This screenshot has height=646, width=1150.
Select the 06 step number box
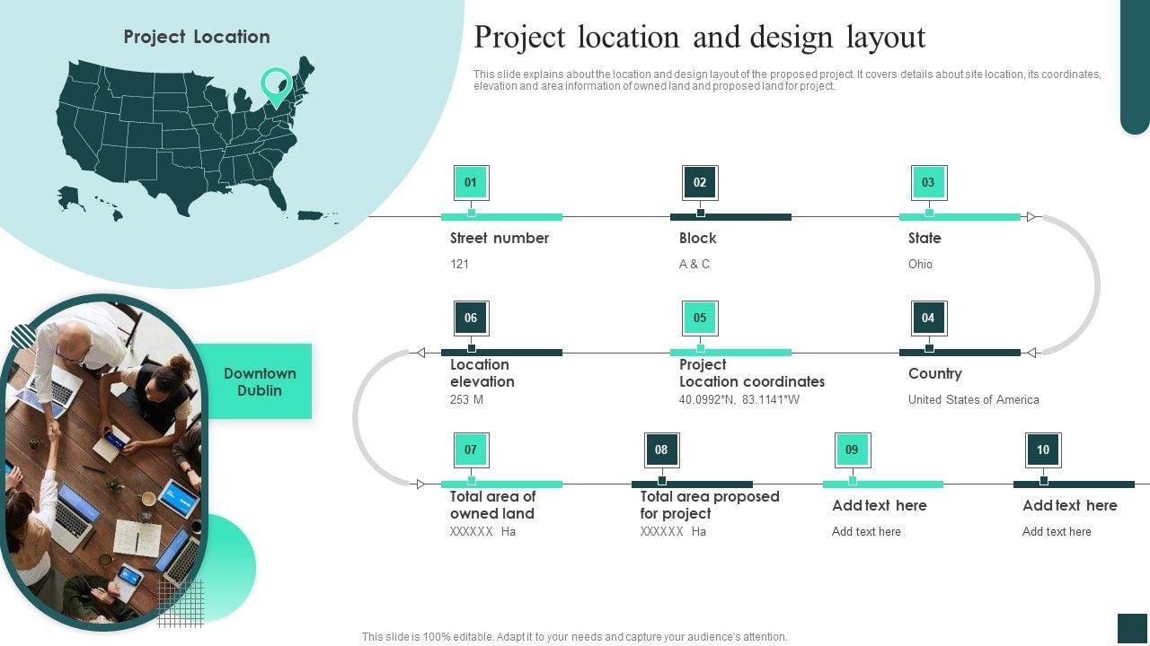(x=471, y=318)
